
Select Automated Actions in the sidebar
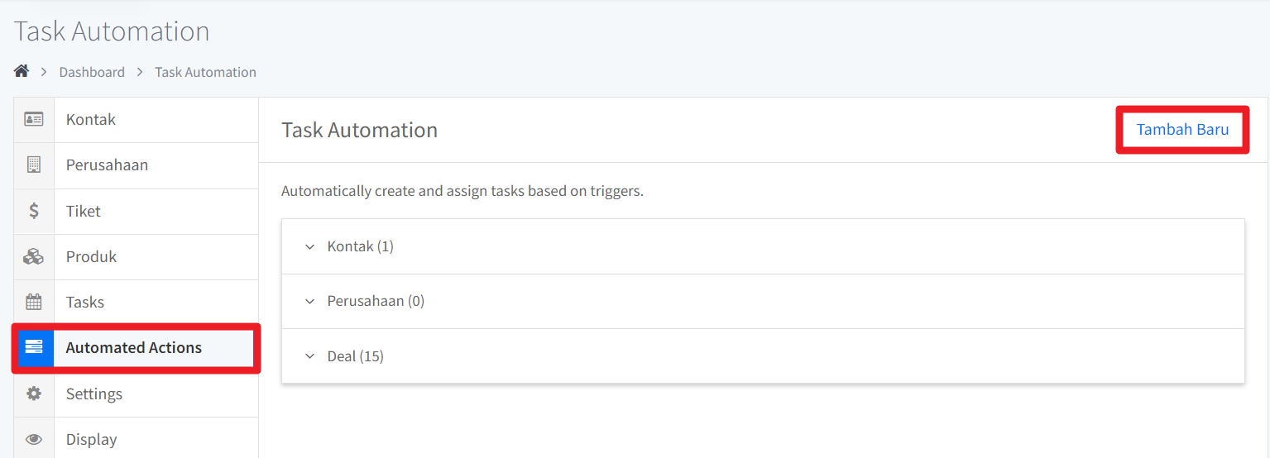click(137, 347)
